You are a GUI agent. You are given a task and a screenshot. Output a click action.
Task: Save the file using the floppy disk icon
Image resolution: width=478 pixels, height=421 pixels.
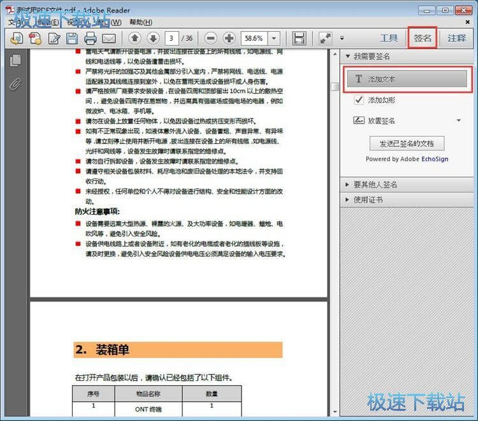pyautogui.click(x=72, y=38)
